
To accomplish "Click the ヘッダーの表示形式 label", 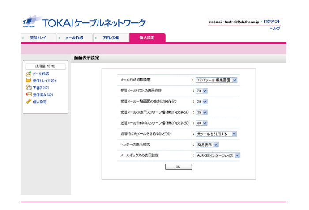I will [x=135, y=144].
